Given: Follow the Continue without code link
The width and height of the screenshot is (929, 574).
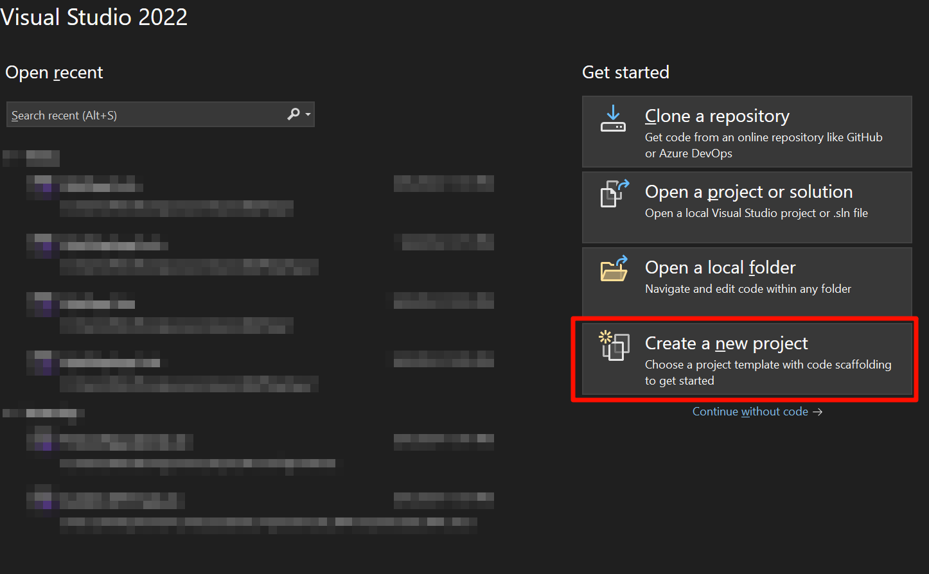Looking at the screenshot, I should (750, 412).
